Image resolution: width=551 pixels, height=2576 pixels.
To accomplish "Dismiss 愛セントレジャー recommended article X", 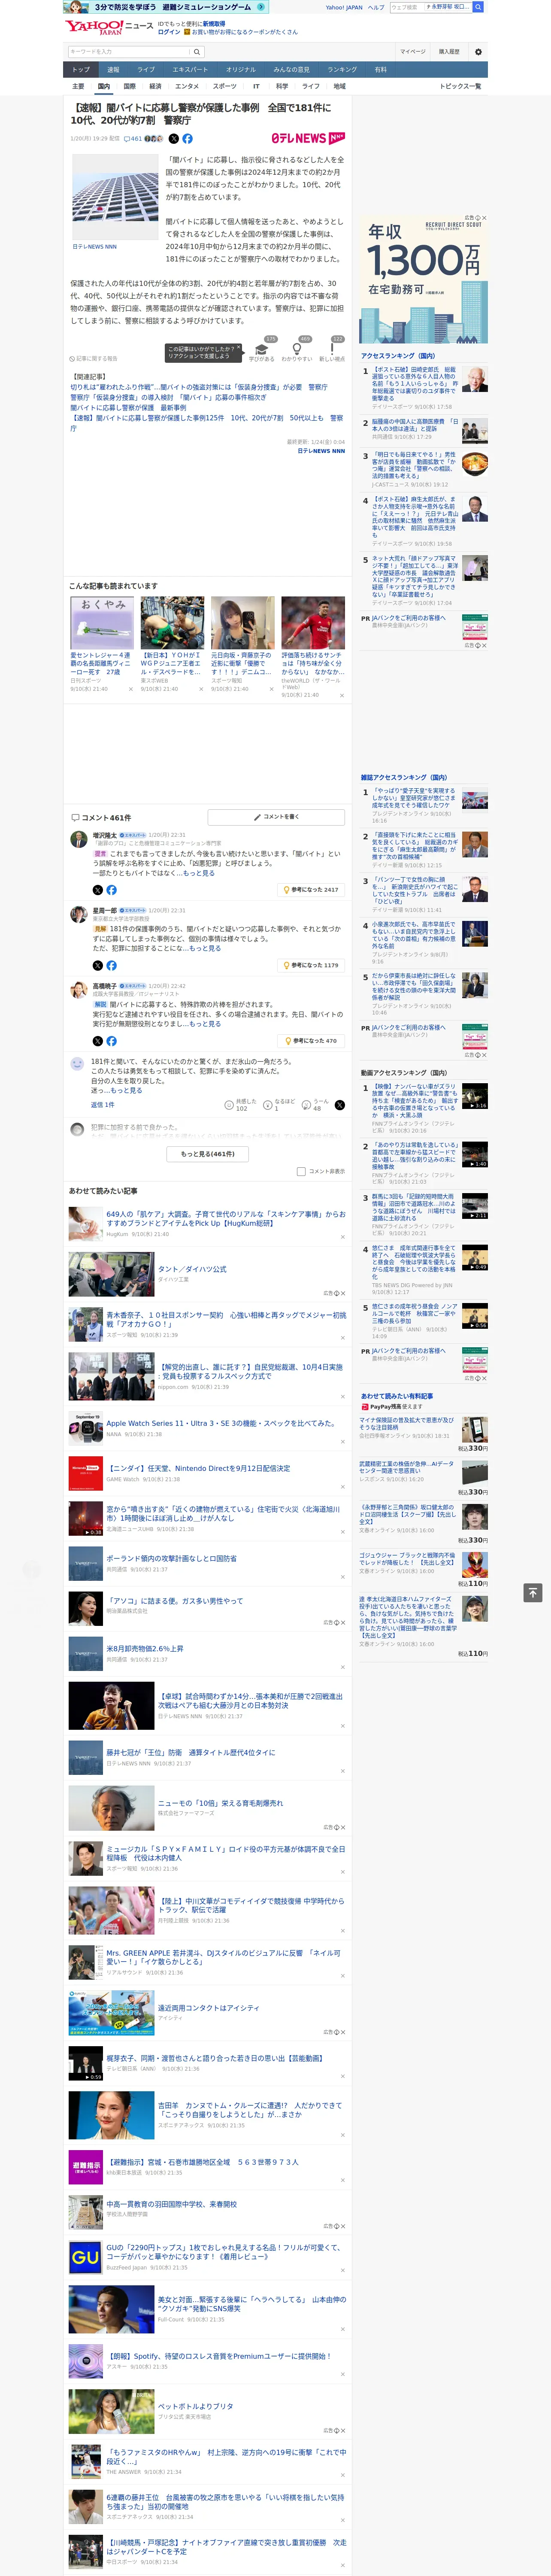I will click(x=130, y=689).
